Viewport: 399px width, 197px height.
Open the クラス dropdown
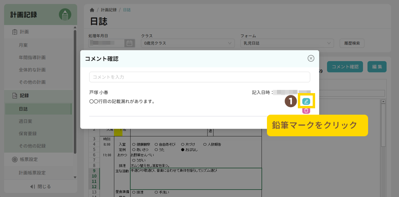tap(187, 43)
